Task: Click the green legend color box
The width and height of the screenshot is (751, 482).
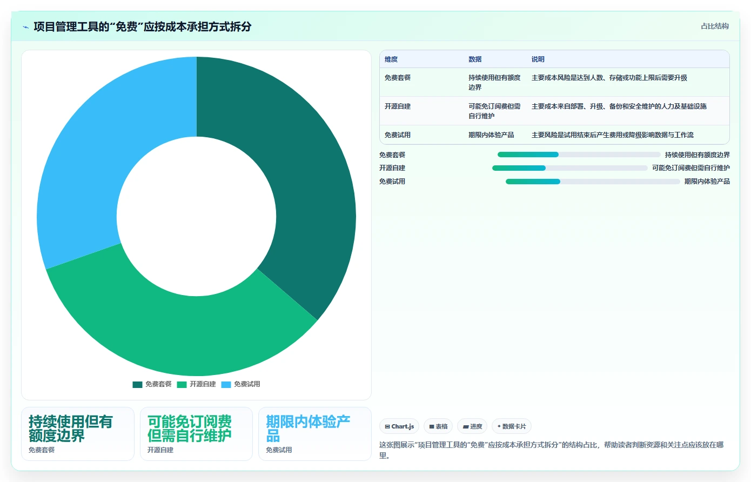Action: pos(182,385)
